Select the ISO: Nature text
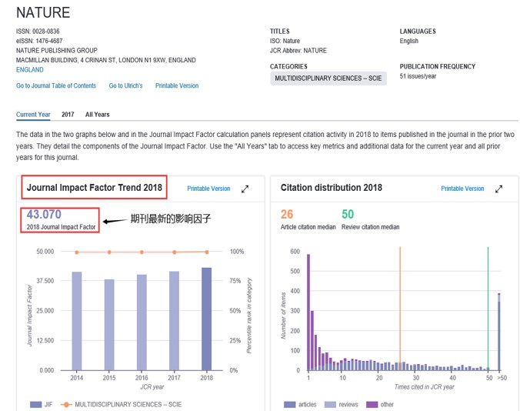The image size is (520, 411). [x=285, y=41]
